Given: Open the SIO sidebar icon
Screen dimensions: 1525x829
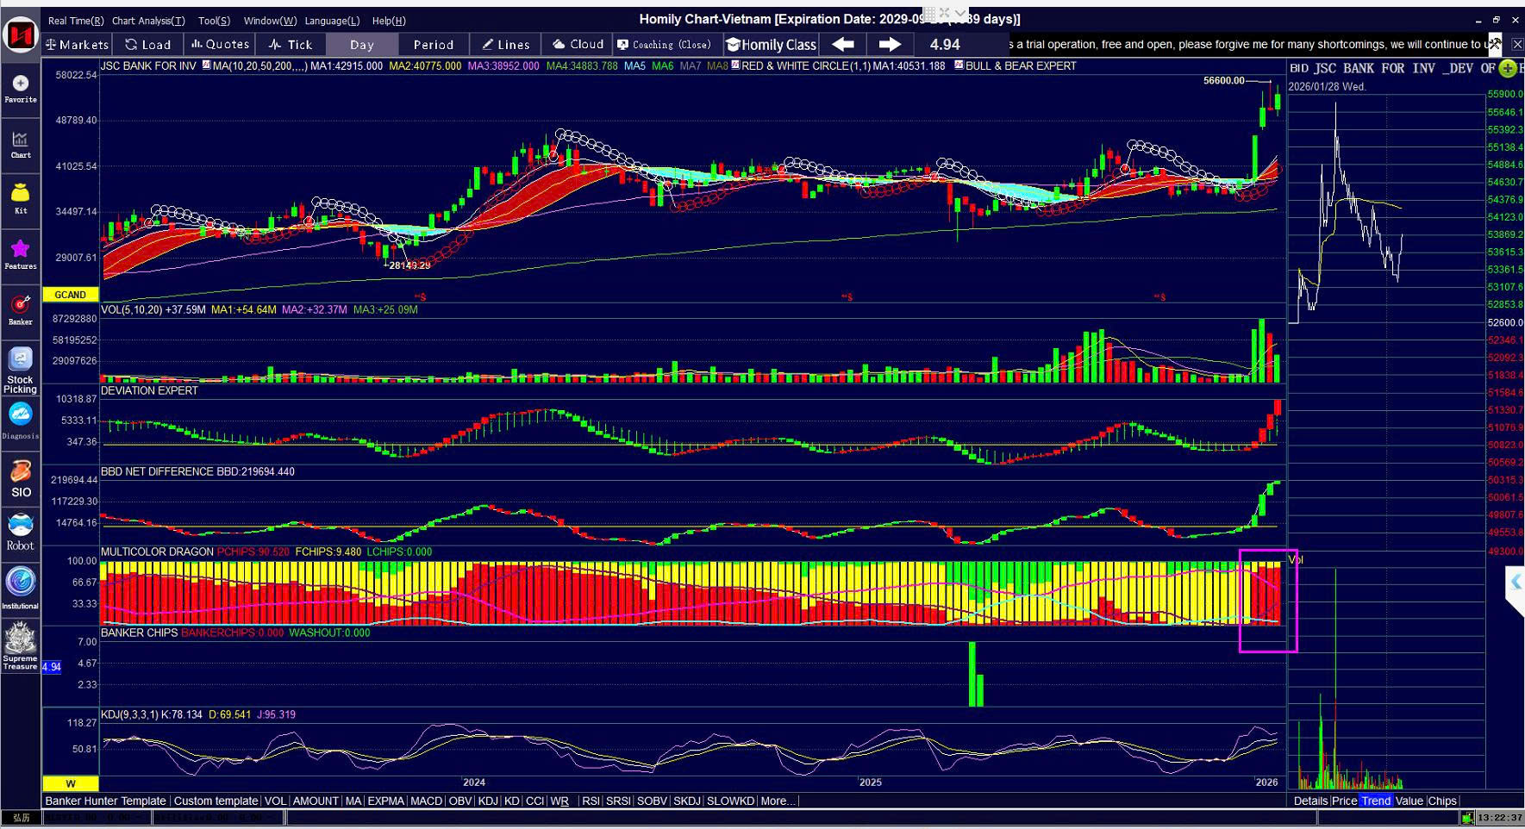Looking at the screenshot, I should coord(21,479).
